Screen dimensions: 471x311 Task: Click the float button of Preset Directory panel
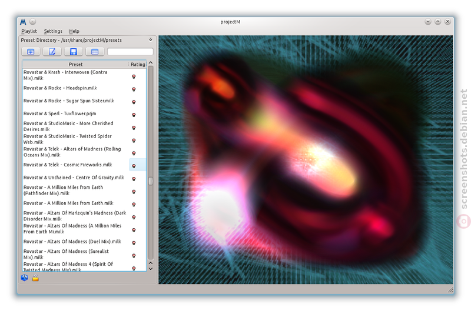(151, 39)
